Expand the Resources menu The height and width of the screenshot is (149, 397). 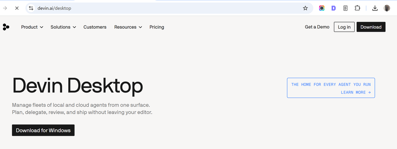point(128,27)
